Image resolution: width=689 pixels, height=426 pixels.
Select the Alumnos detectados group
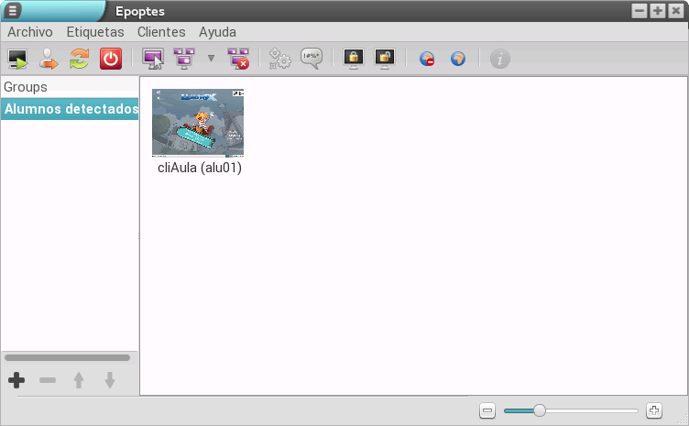pyautogui.click(x=70, y=110)
